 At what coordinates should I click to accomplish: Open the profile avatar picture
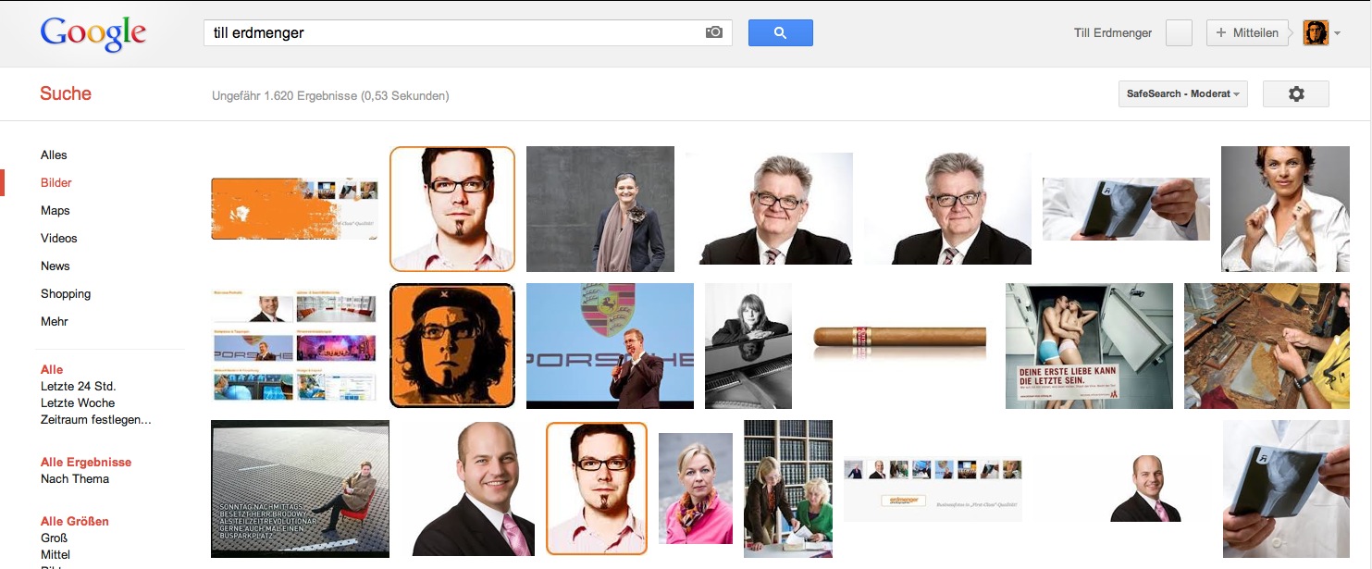[x=1315, y=33]
